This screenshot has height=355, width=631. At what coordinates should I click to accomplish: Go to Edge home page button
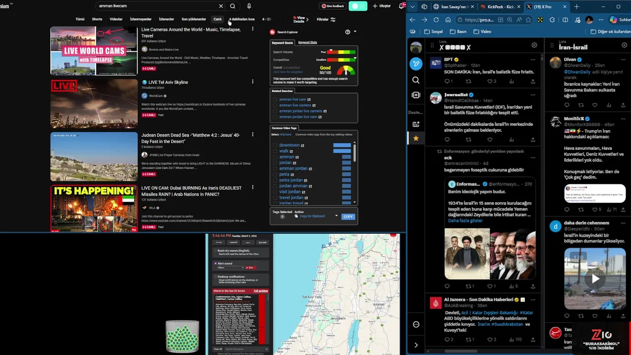tap(448, 20)
